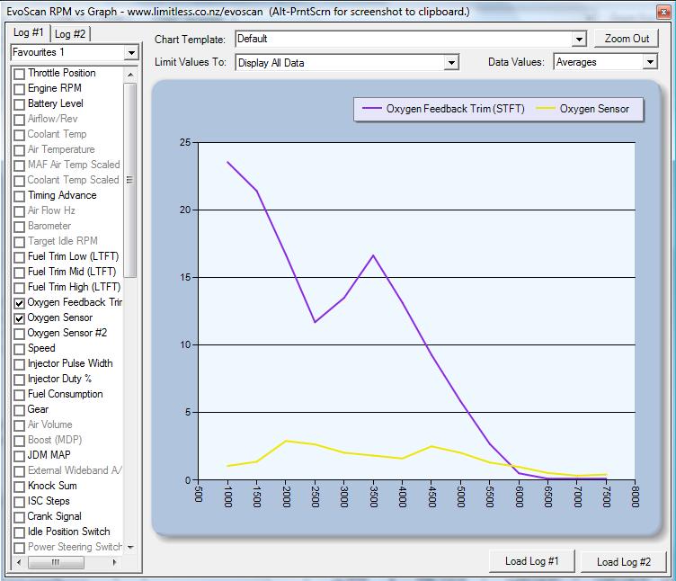Check the Coolant Temp checkbox
This screenshot has height=581, width=676.
[x=19, y=135]
